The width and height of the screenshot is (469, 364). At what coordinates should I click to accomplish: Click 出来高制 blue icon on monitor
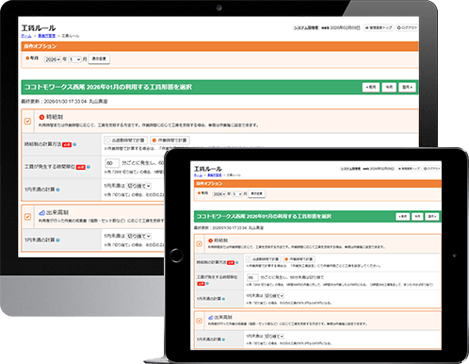click(41, 213)
